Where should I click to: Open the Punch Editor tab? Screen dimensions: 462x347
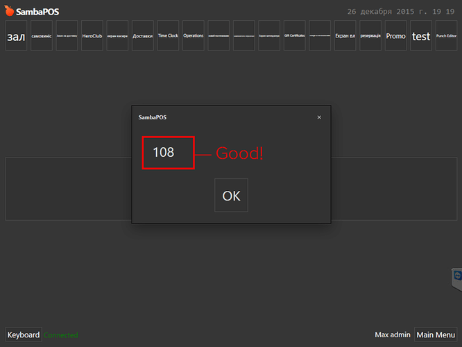(x=446, y=35)
